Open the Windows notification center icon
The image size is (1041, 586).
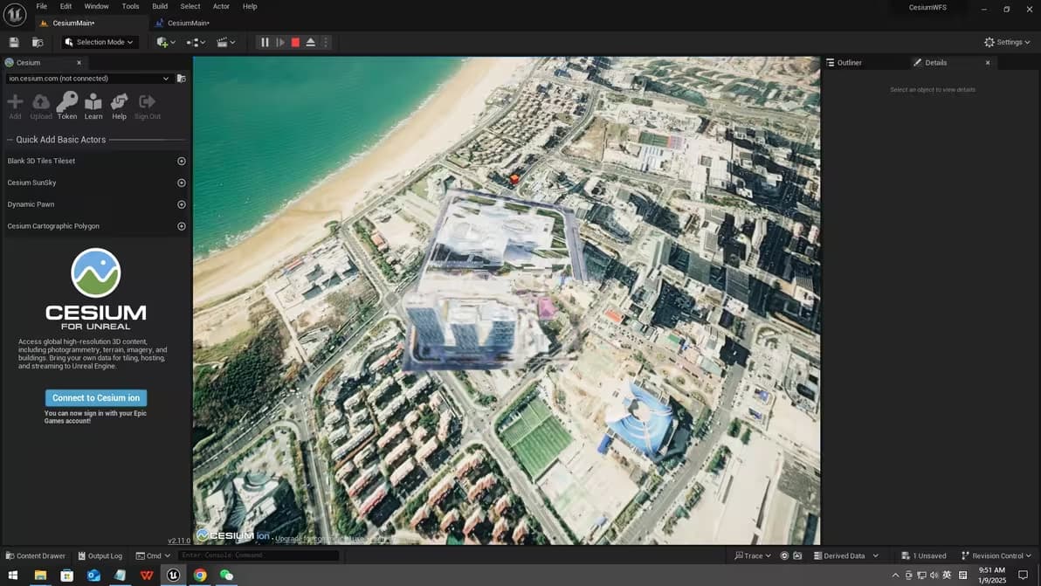(x=1023, y=575)
